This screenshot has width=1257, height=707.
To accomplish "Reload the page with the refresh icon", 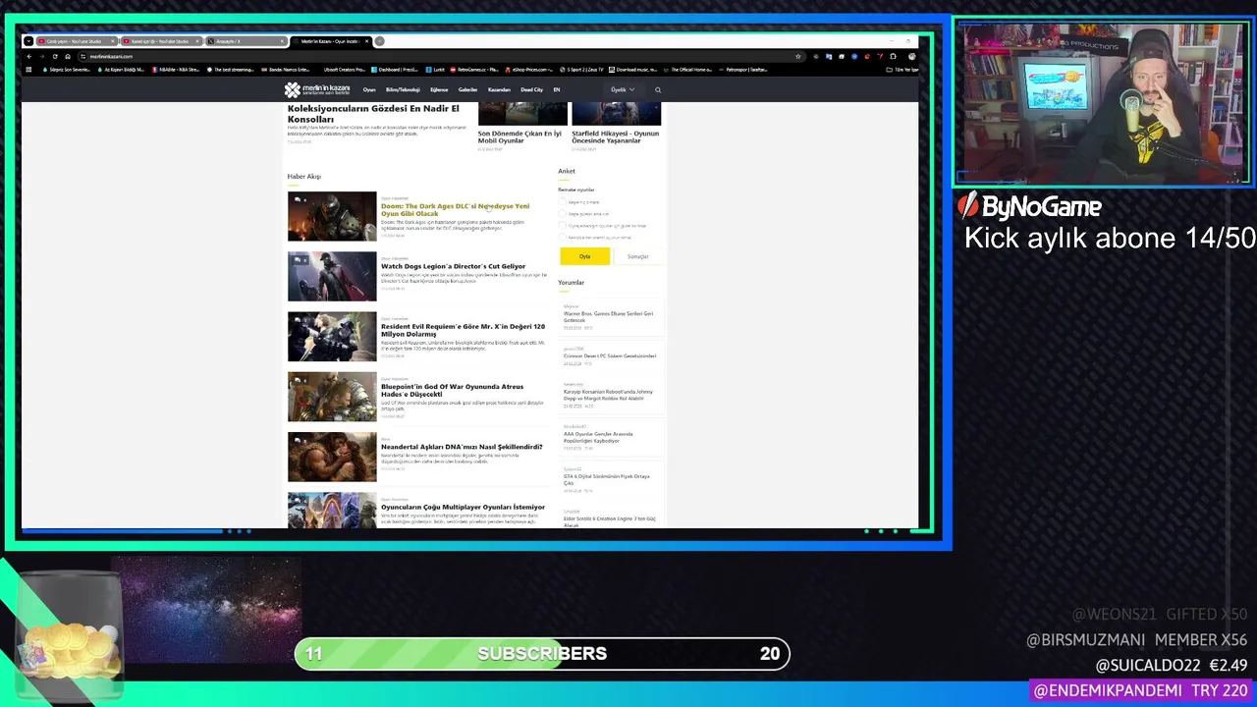I will (x=55, y=56).
